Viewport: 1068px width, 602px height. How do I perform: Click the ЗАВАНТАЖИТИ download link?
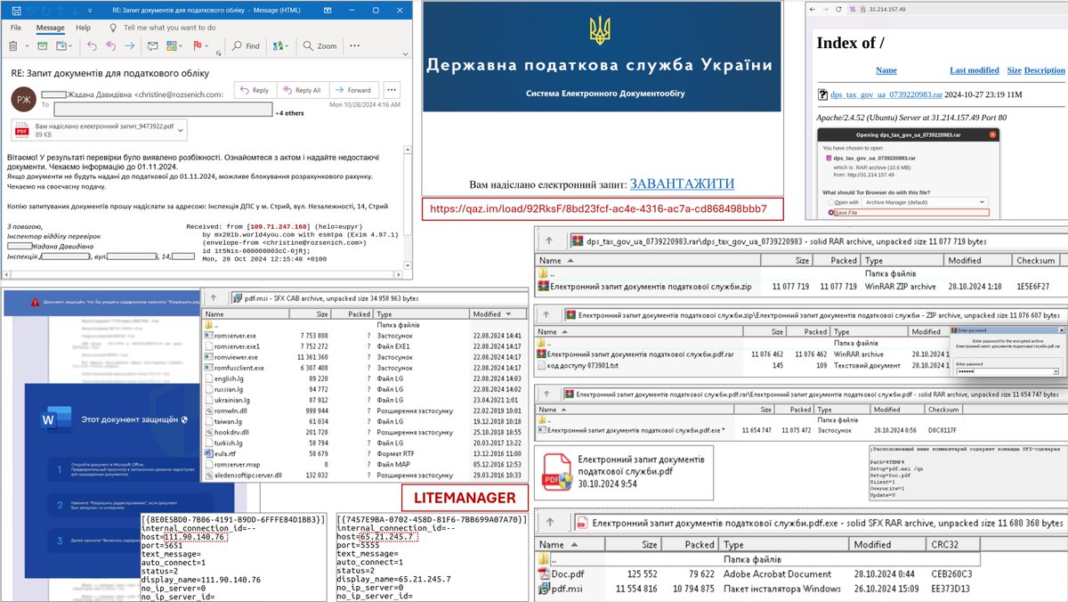[x=682, y=183]
